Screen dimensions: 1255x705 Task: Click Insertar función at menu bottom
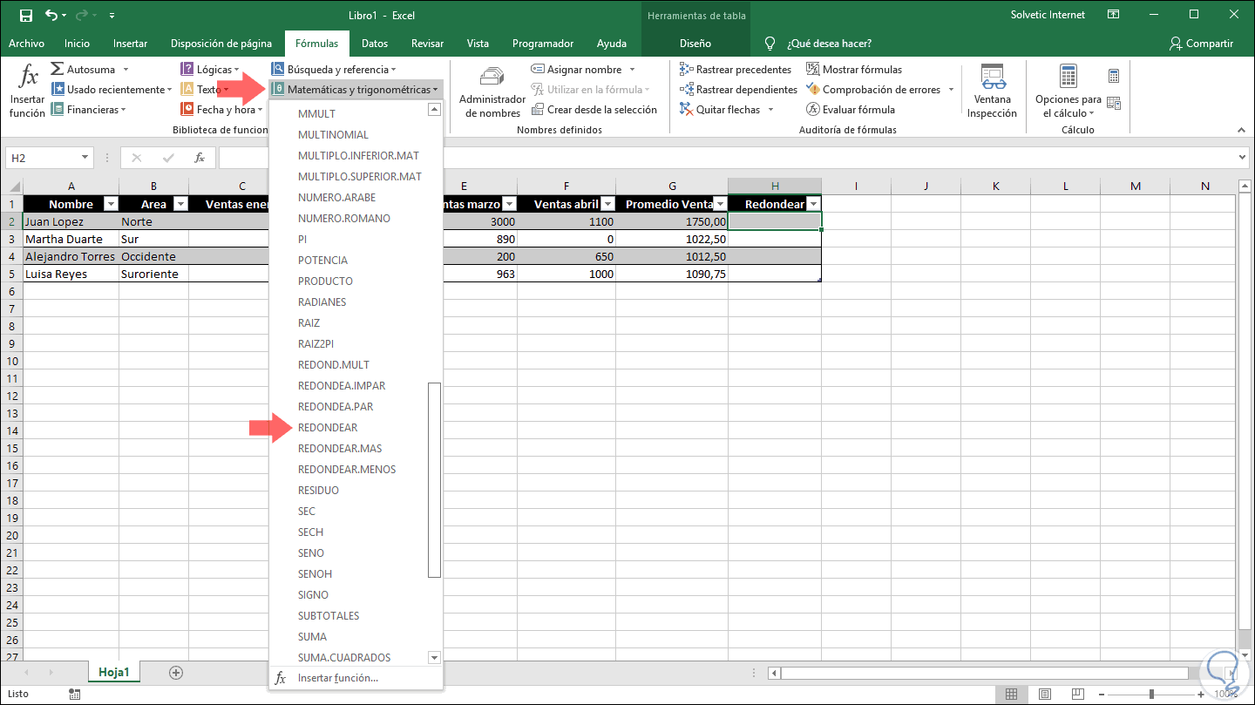(337, 678)
